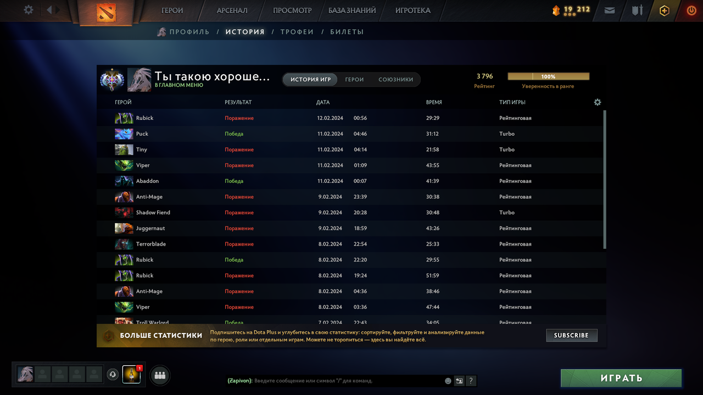The height and width of the screenshot is (395, 703).
Task: Click the red power quit button
Action: [x=691, y=10]
